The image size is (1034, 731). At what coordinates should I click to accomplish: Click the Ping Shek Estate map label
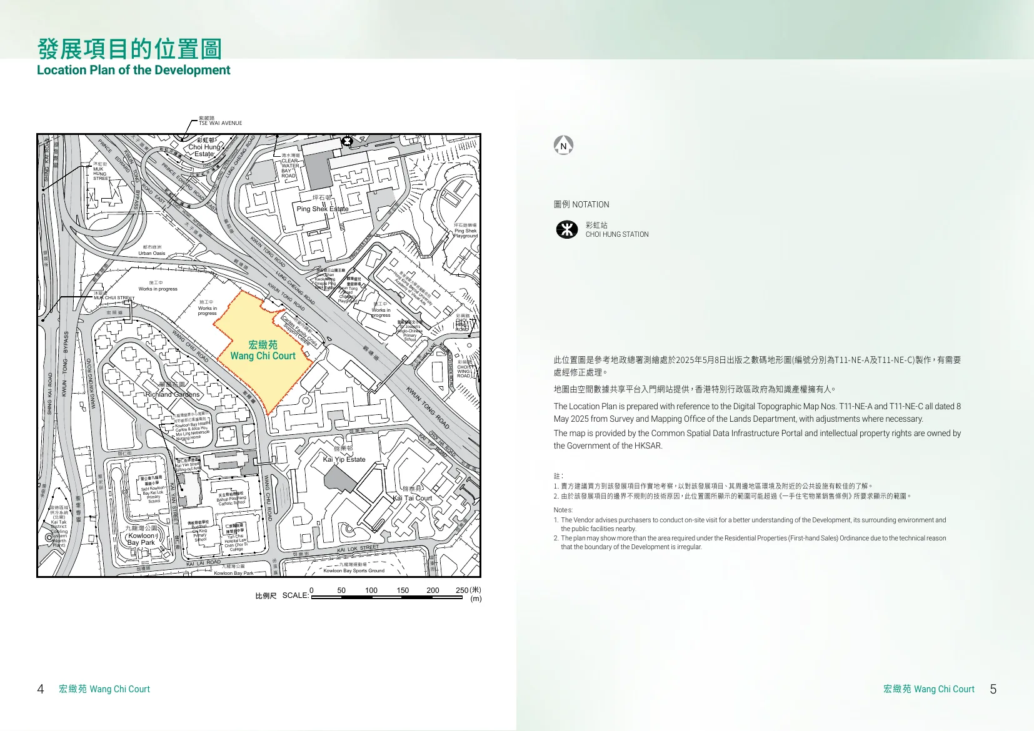323,209
